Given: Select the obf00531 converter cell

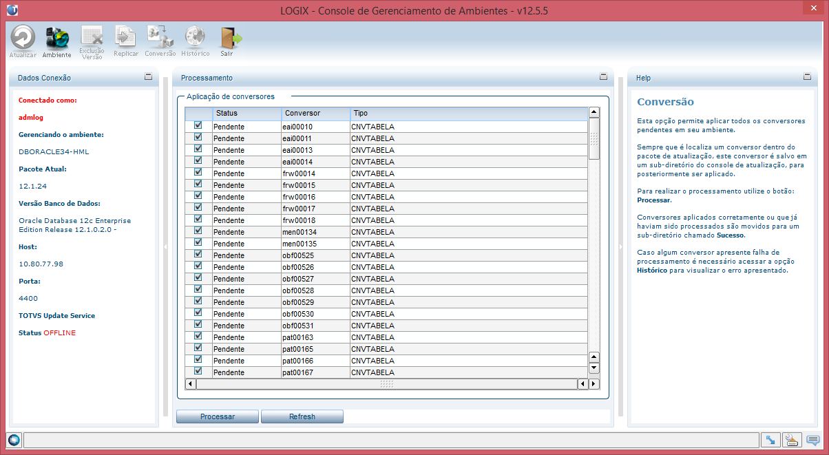Looking at the screenshot, I should (x=315, y=326).
